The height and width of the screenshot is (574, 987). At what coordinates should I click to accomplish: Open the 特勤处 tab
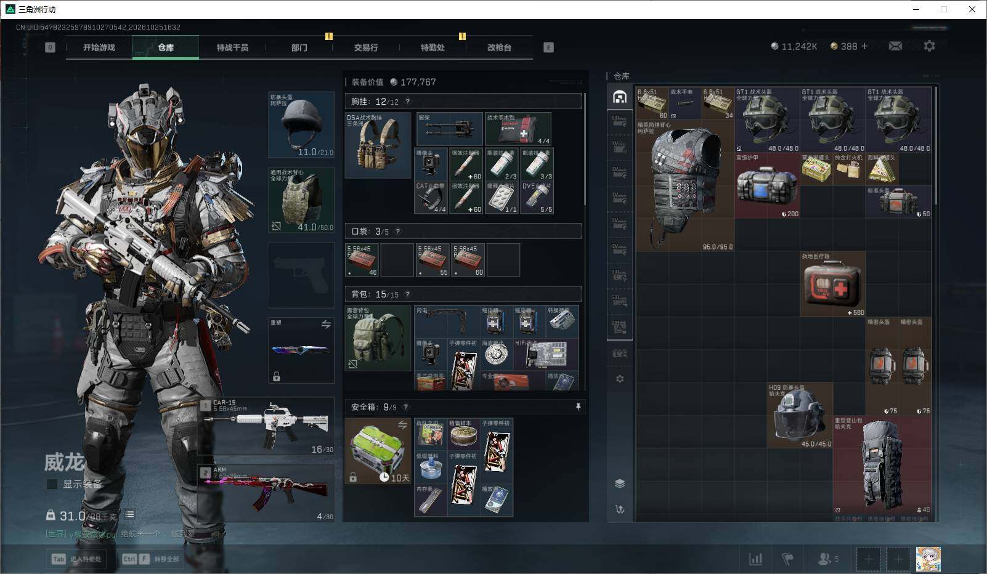point(433,47)
